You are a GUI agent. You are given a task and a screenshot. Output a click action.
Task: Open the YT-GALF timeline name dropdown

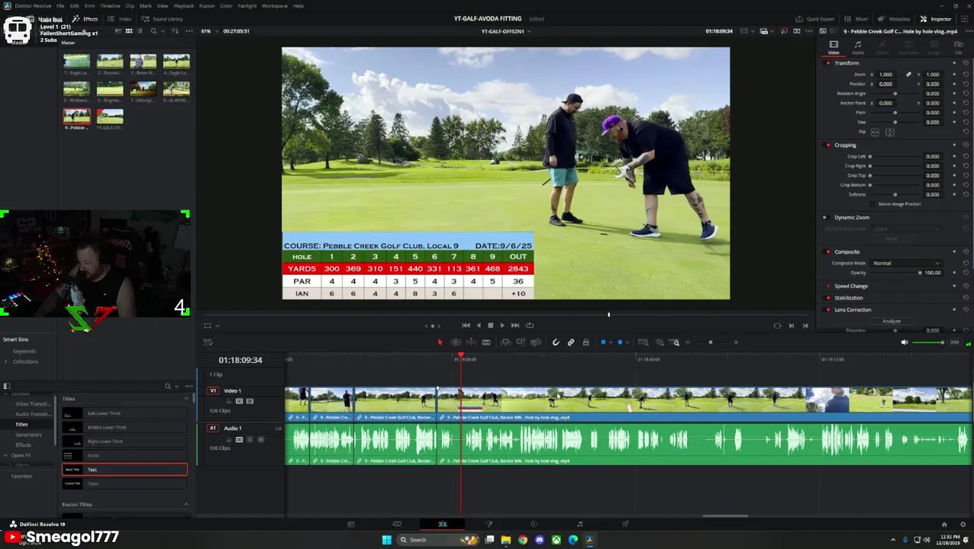coord(506,31)
